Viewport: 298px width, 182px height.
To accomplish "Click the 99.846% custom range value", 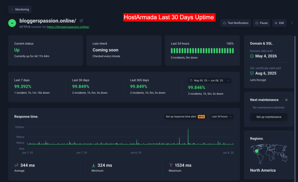I will tap(197, 88).
